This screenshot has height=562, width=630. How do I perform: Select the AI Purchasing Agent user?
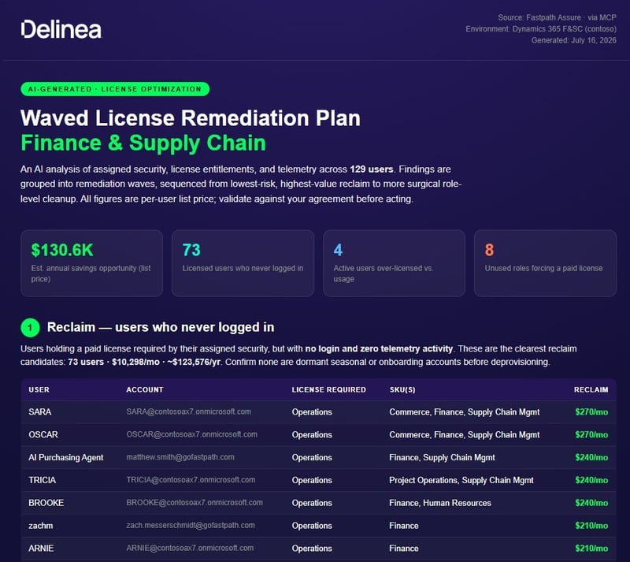click(66, 457)
